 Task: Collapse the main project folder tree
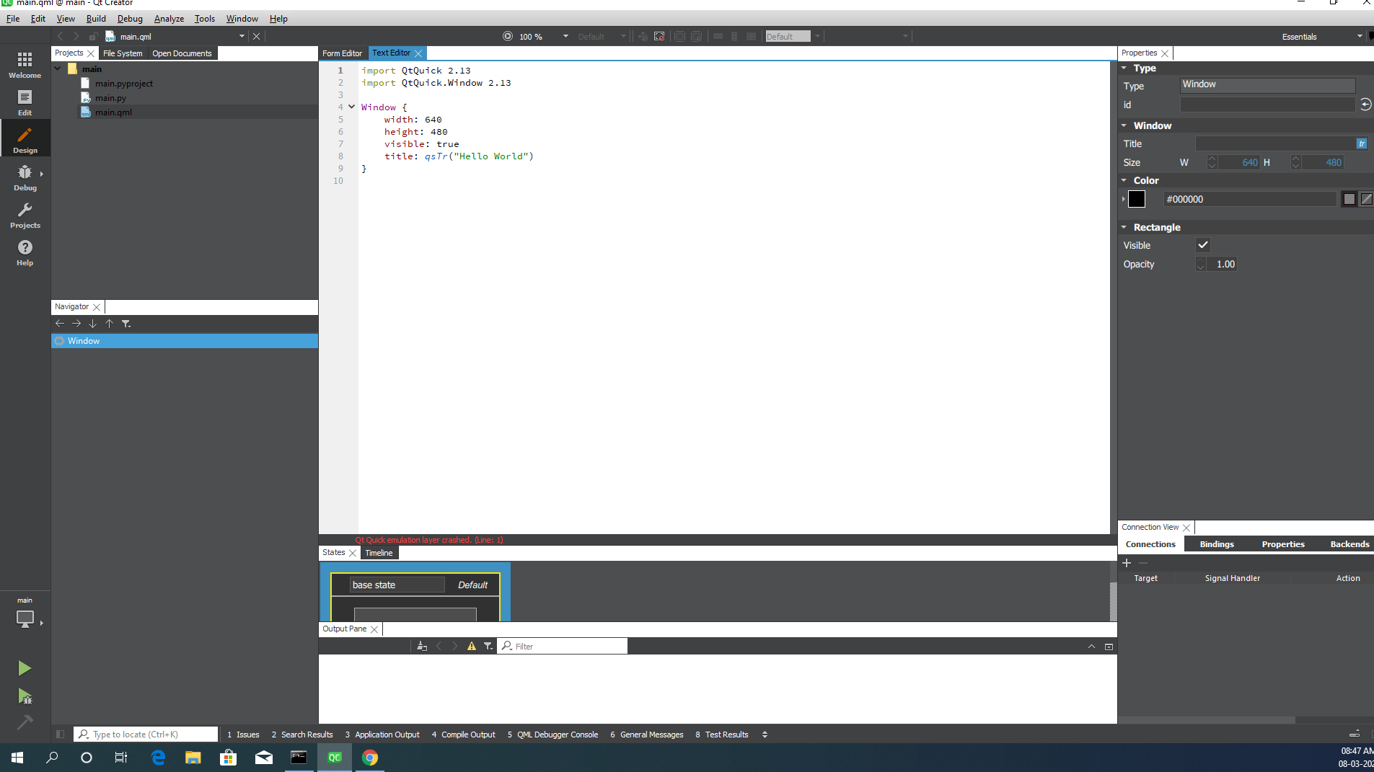(58, 68)
